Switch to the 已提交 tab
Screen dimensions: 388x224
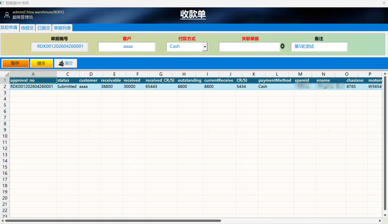pyautogui.click(x=43, y=28)
